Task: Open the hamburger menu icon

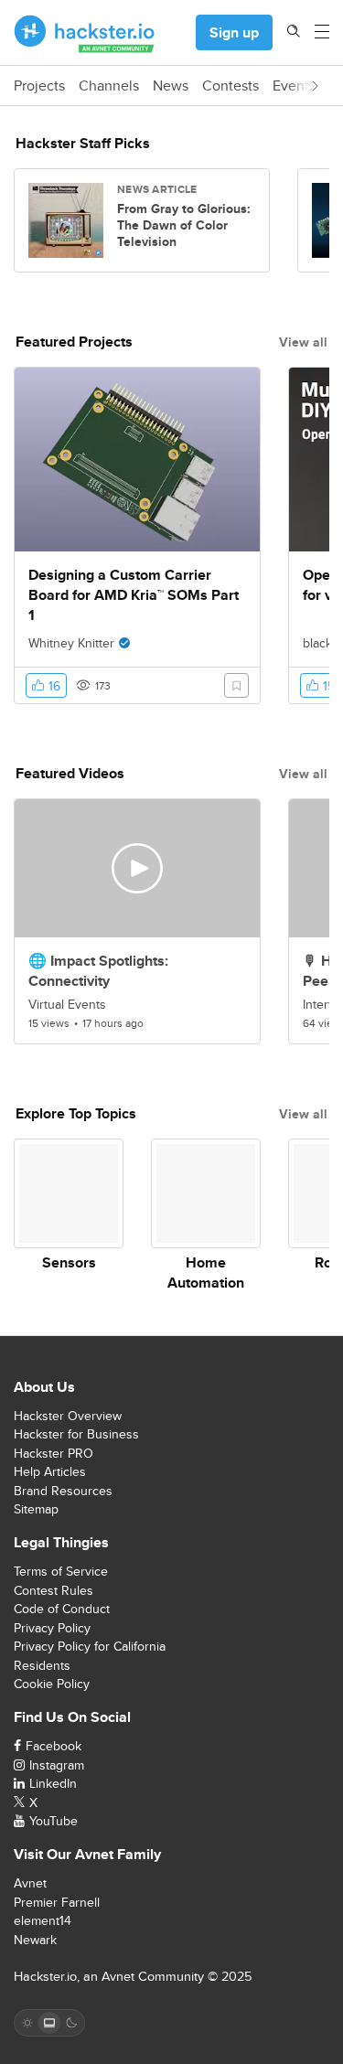Action: coord(322,32)
